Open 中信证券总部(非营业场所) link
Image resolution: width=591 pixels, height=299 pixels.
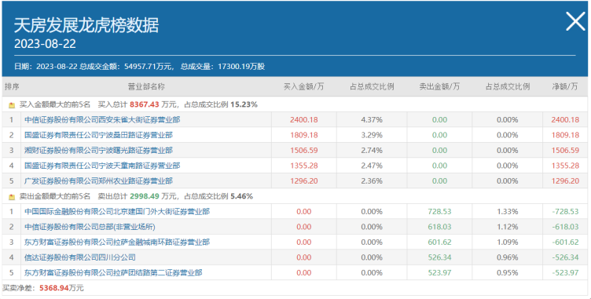pyautogui.click(x=90, y=227)
